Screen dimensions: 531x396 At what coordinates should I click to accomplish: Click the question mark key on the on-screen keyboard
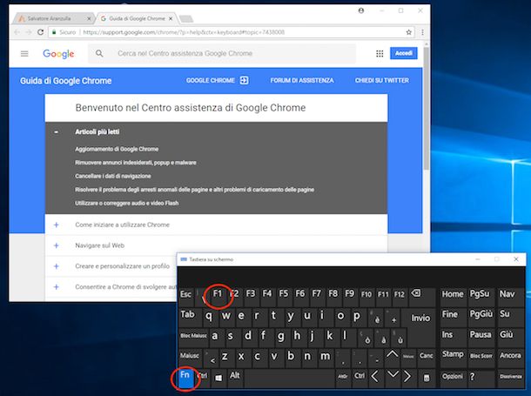click(481, 378)
